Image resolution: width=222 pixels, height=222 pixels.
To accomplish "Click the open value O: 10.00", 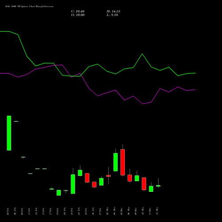I will 78,15.
